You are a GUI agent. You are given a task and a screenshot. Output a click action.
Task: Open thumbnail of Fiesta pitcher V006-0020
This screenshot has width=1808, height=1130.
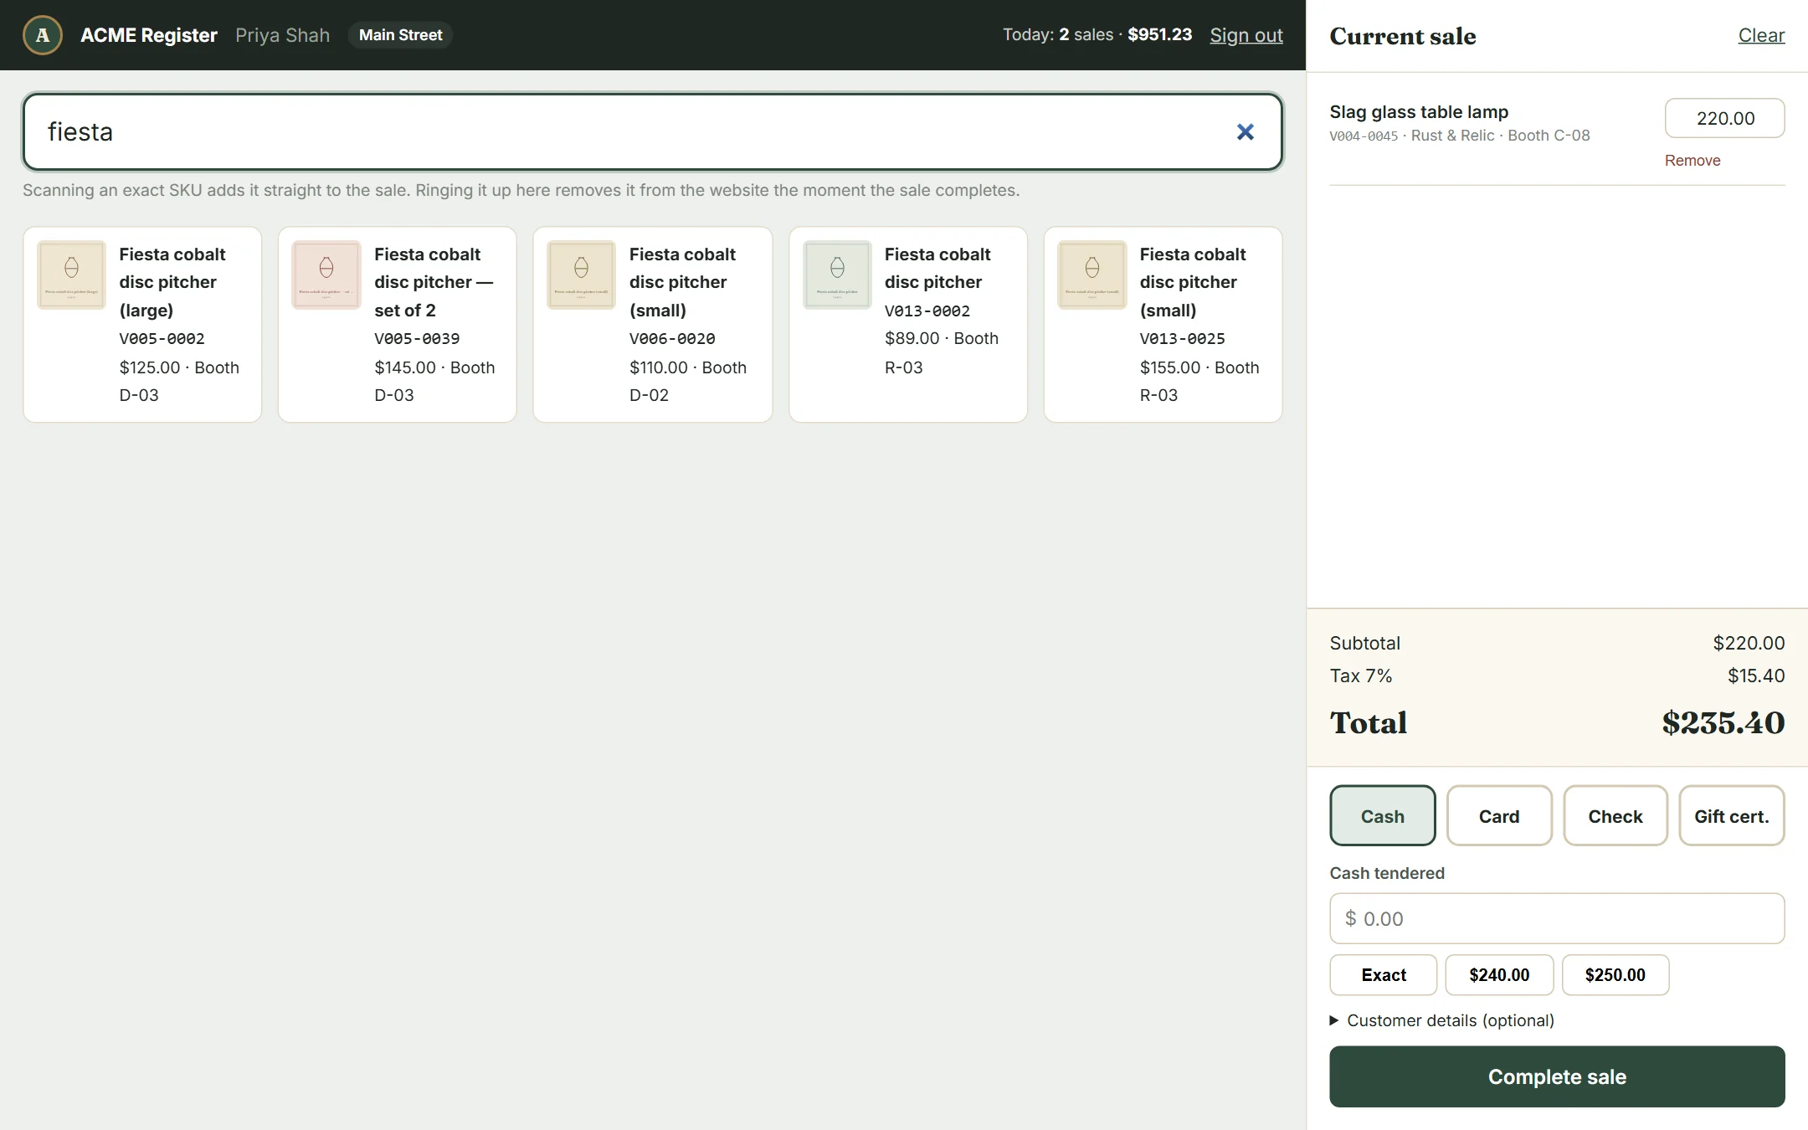point(581,275)
